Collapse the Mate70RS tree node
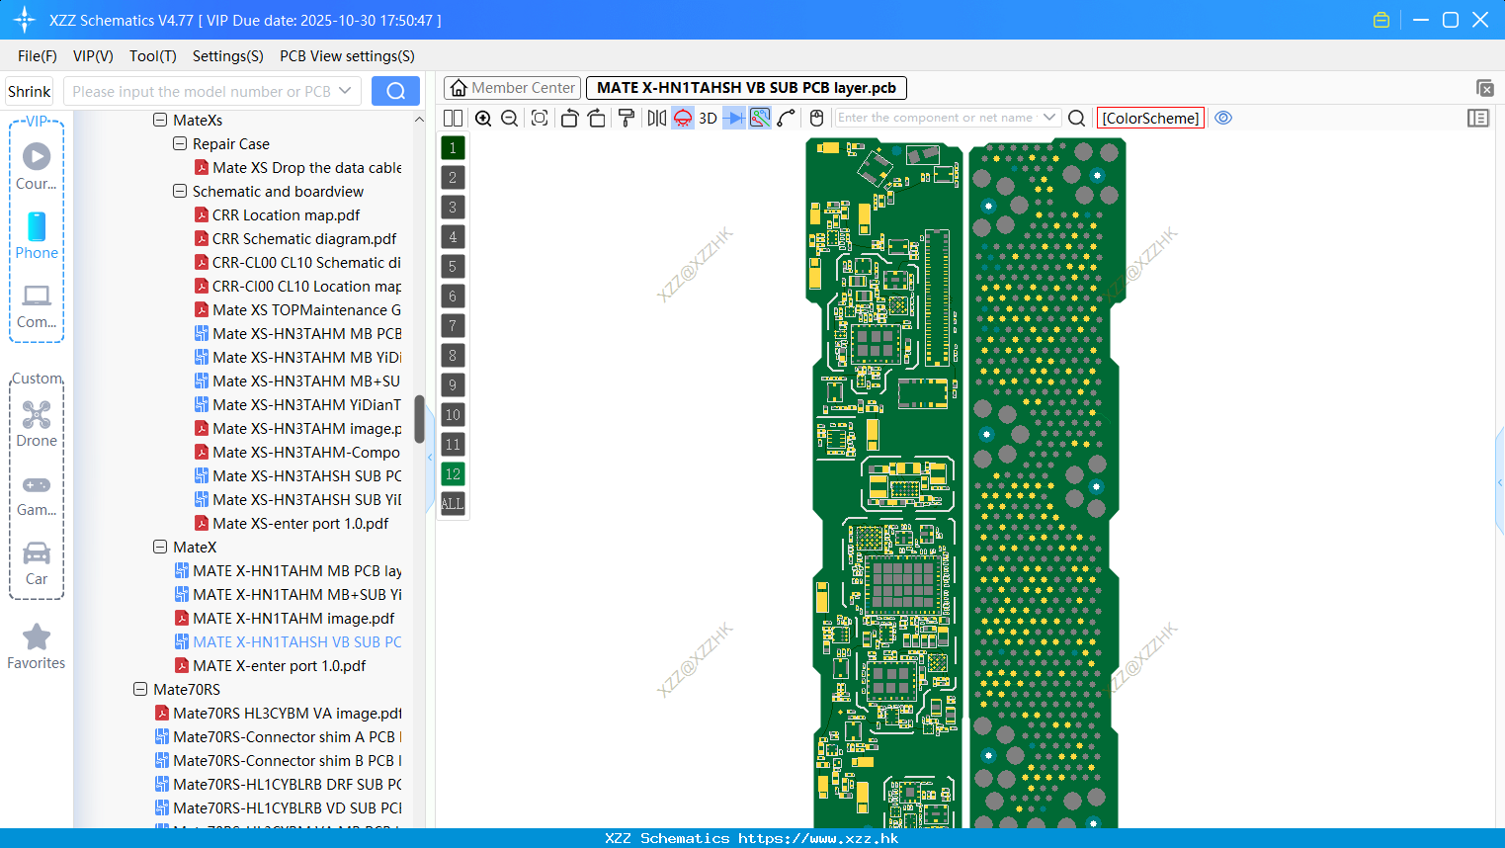This screenshot has width=1505, height=848. click(x=140, y=689)
